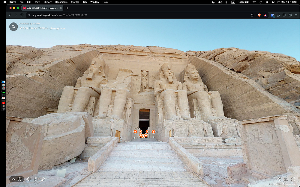Open the File menu
The height and width of the screenshot is (187, 300).
21,2
